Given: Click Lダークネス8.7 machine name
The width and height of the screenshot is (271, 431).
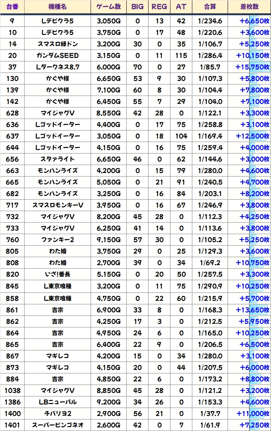Looking at the screenshot, I should (58, 67).
